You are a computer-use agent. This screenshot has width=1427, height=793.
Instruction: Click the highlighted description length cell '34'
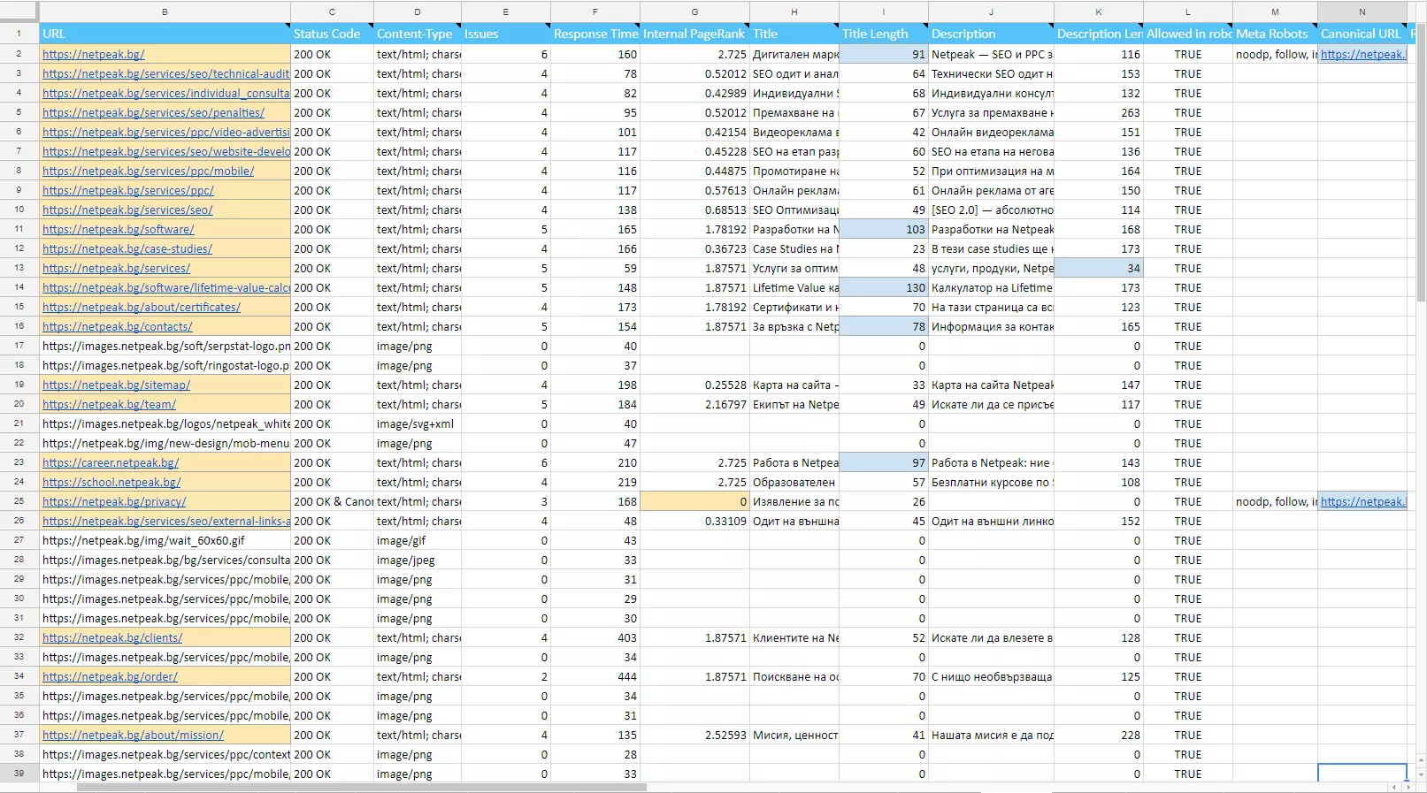tap(1099, 269)
